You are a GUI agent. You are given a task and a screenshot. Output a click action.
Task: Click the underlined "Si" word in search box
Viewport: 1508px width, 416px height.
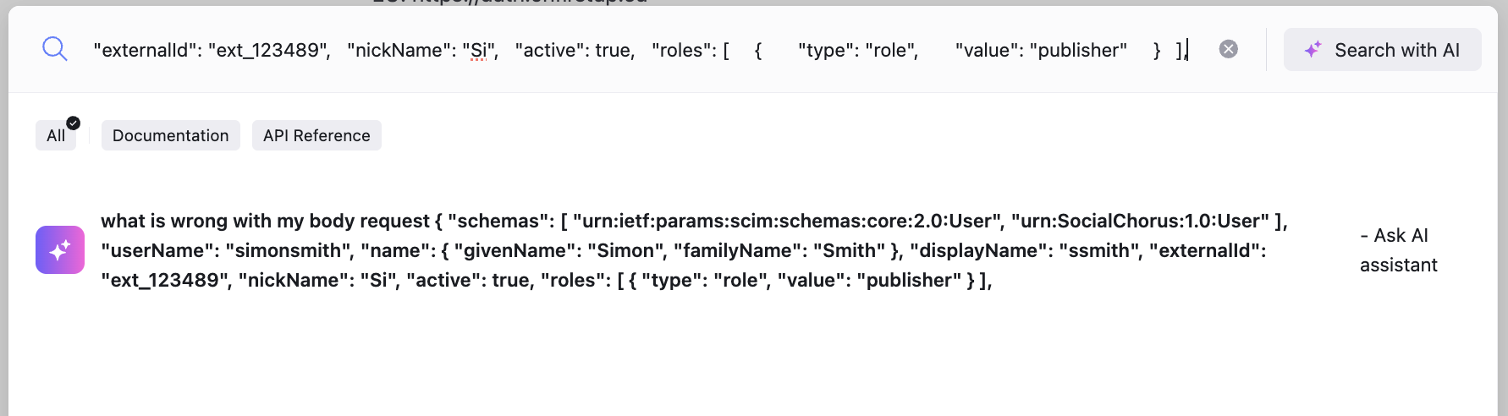click(x=478, y=51)
